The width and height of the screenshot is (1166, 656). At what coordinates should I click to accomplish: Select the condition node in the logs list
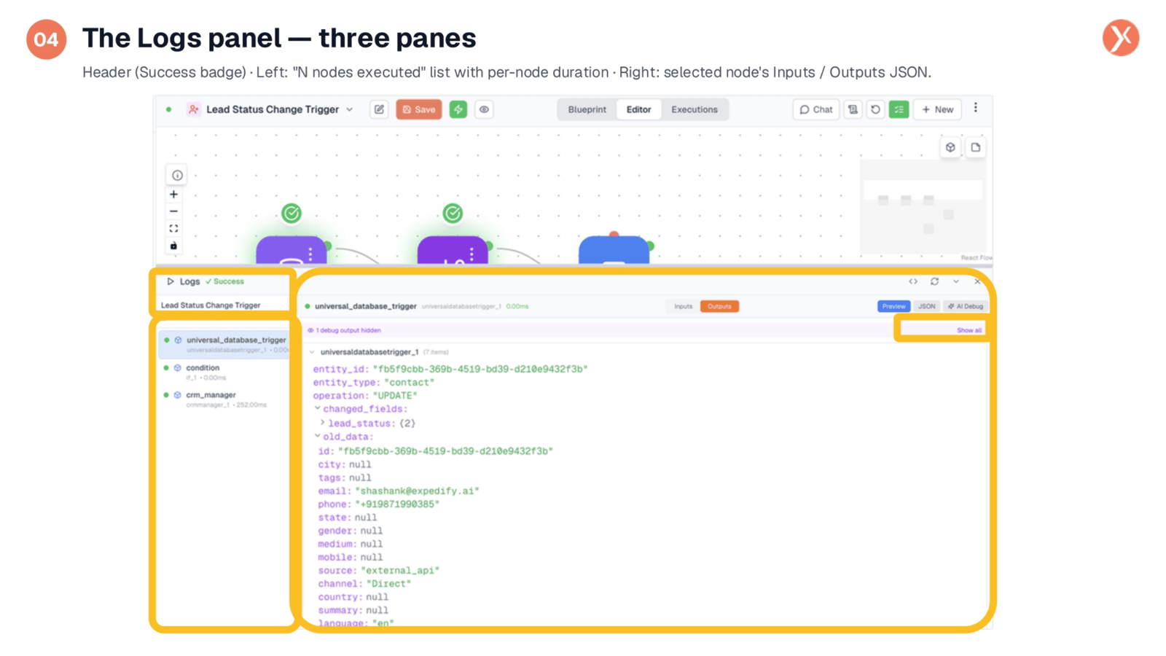(224, 372)
